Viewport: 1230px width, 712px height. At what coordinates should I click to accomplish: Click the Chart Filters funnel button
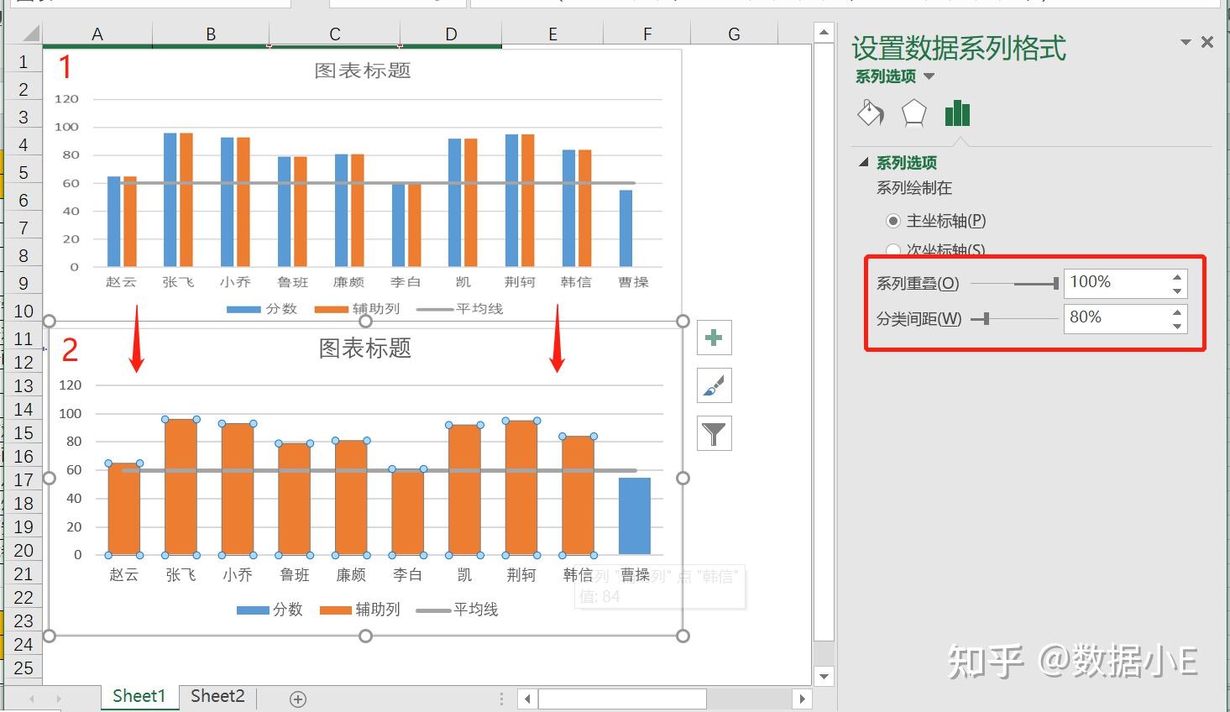pos(714,433)
